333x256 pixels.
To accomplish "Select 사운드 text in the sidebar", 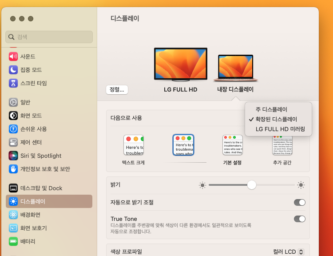I will 28,56.
